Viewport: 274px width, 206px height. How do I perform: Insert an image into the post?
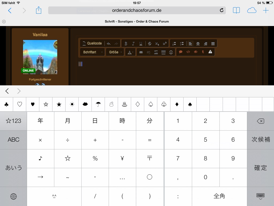(156, 52)
